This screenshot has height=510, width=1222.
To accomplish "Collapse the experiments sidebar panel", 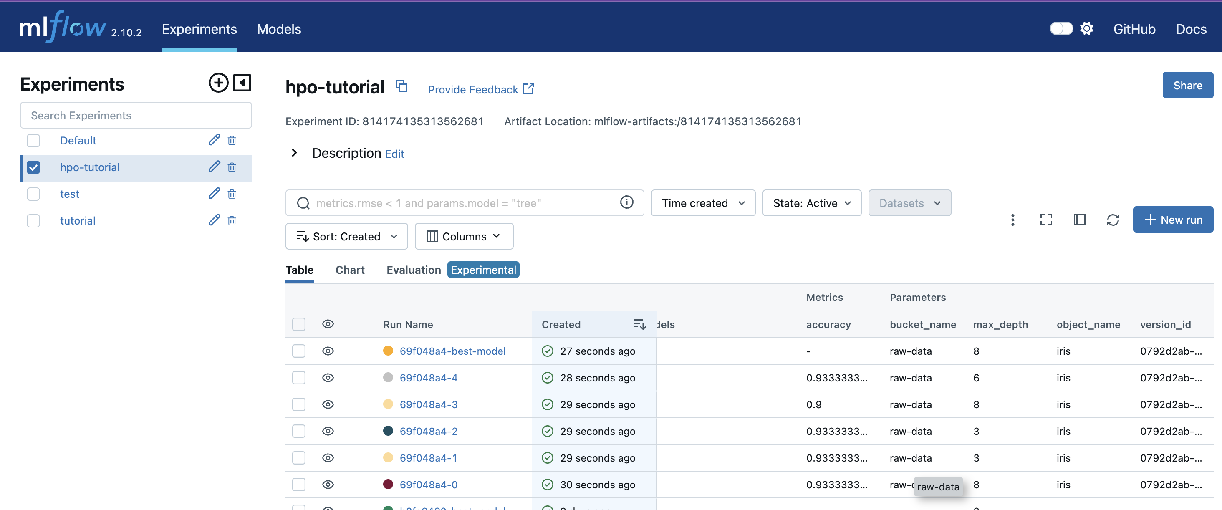I will (242, 83).
